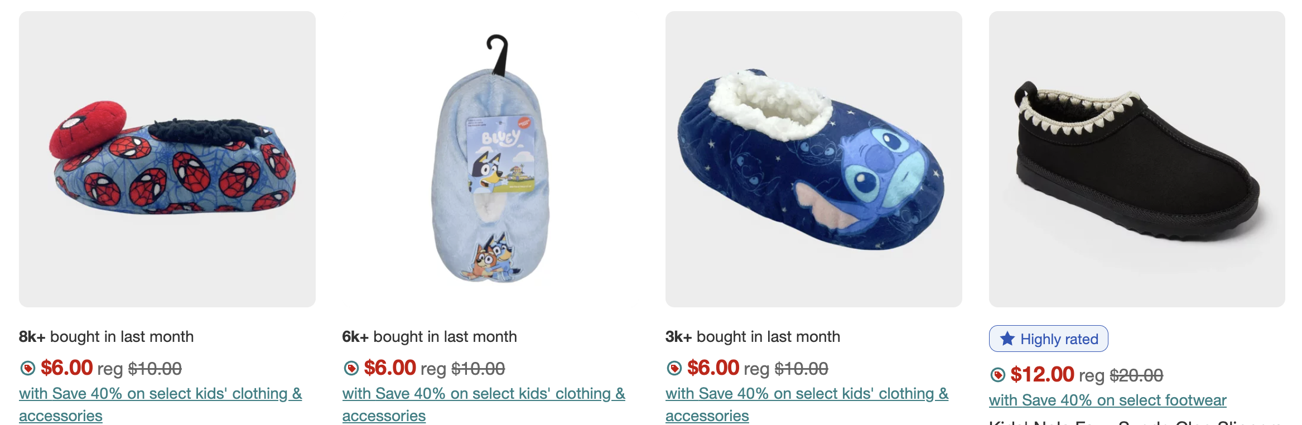Open Save 40% on select footwear link
Viewport: 1302px width, 425px height.
1107,400
